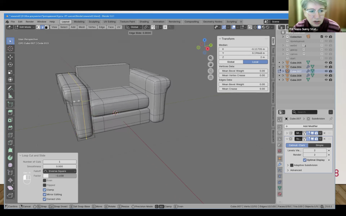
Task: Click the Factor slider in Loop Cut panel
Action: pyautogui.click(x=59, y=176)
